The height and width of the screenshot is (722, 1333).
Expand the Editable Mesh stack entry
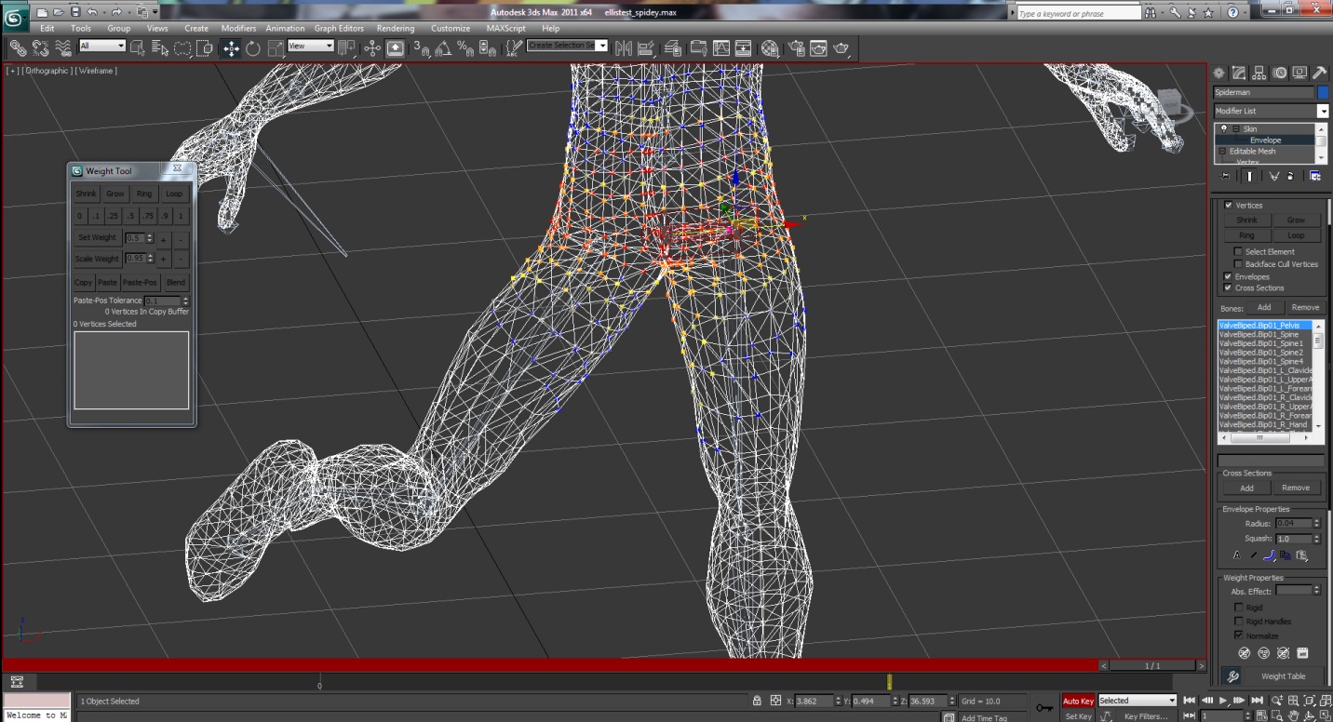[x=1223, y=151]
